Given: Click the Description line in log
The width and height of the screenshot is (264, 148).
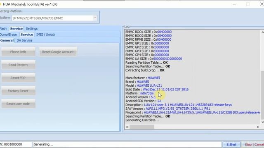Looking at the screenshot, I should point(179,105).
